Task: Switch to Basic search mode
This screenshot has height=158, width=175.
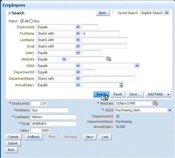Action: pyautogui.click(x=103, y=13)
